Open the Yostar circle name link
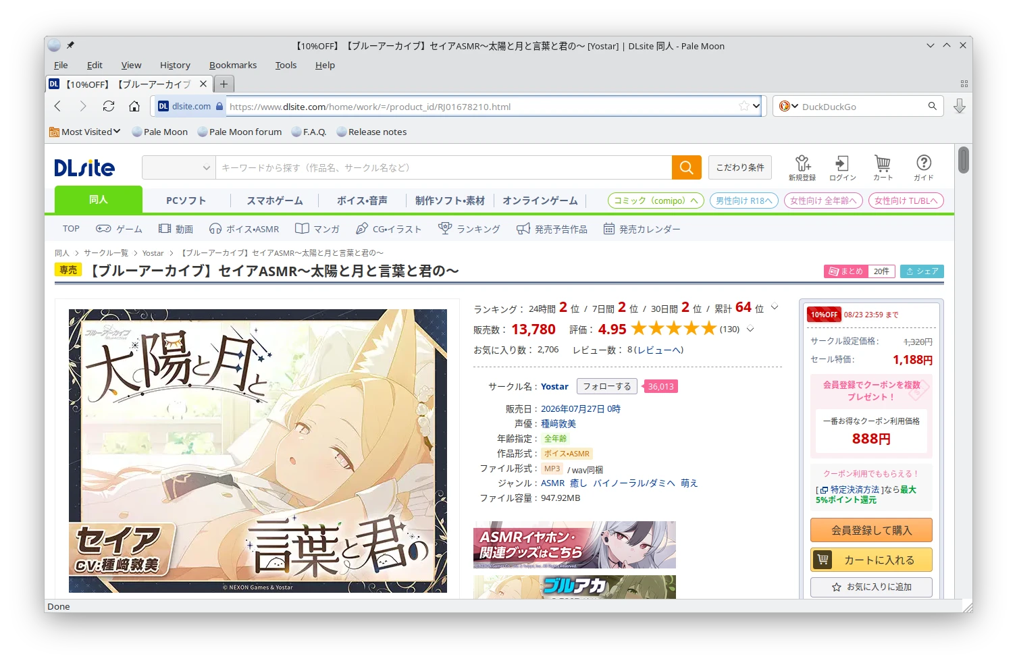1017x665 pixels. coord(554,386)
